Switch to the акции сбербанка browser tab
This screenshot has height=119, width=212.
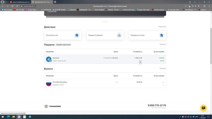click(20, 2)
